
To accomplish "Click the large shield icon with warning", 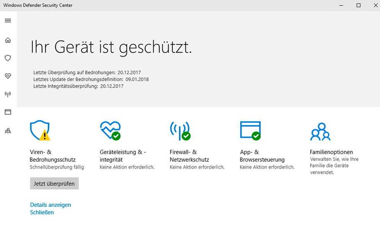I will coord(40,130).
